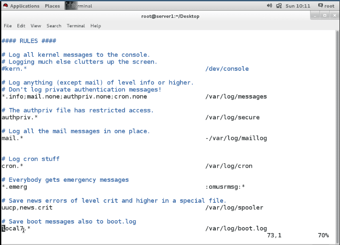This screenshot has width=340, height=245.
Task: Click the '*.info;mail.none;authpriv.none;cron.none' selector
Action: (74, 96)
